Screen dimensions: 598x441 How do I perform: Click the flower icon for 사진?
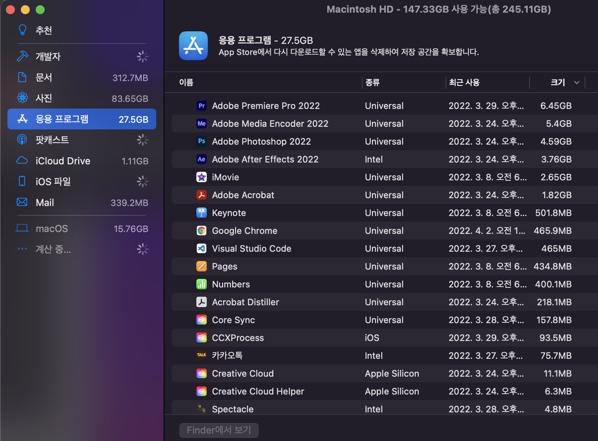pos(22,98)
